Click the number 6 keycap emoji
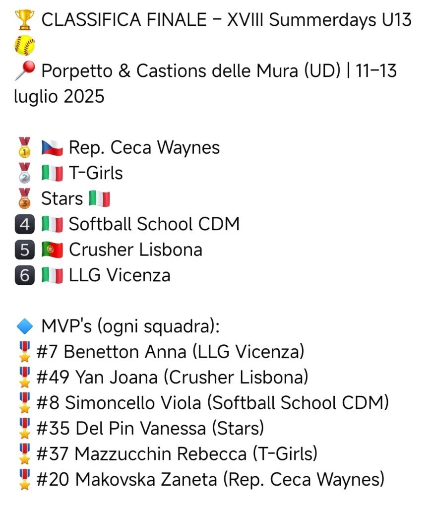Viewport: 431px width, 508px height. (x=24, y=275)
